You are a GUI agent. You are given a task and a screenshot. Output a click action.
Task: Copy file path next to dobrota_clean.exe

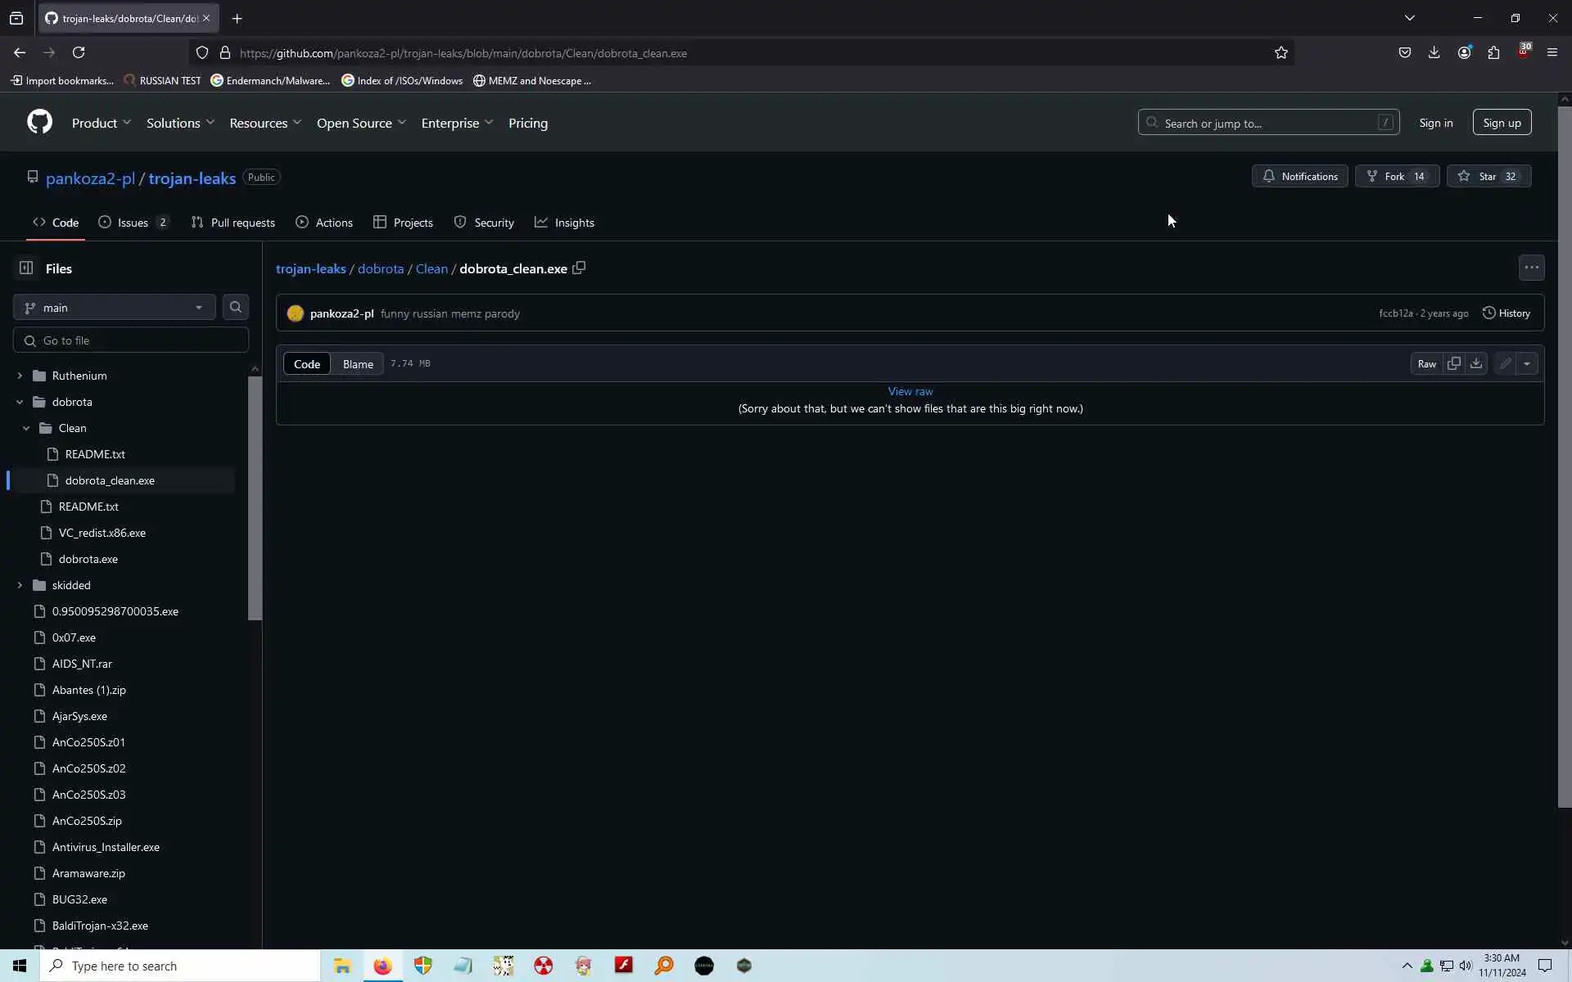579,268
